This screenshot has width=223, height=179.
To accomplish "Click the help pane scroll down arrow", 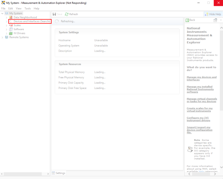I will click(x=221, y=167).
